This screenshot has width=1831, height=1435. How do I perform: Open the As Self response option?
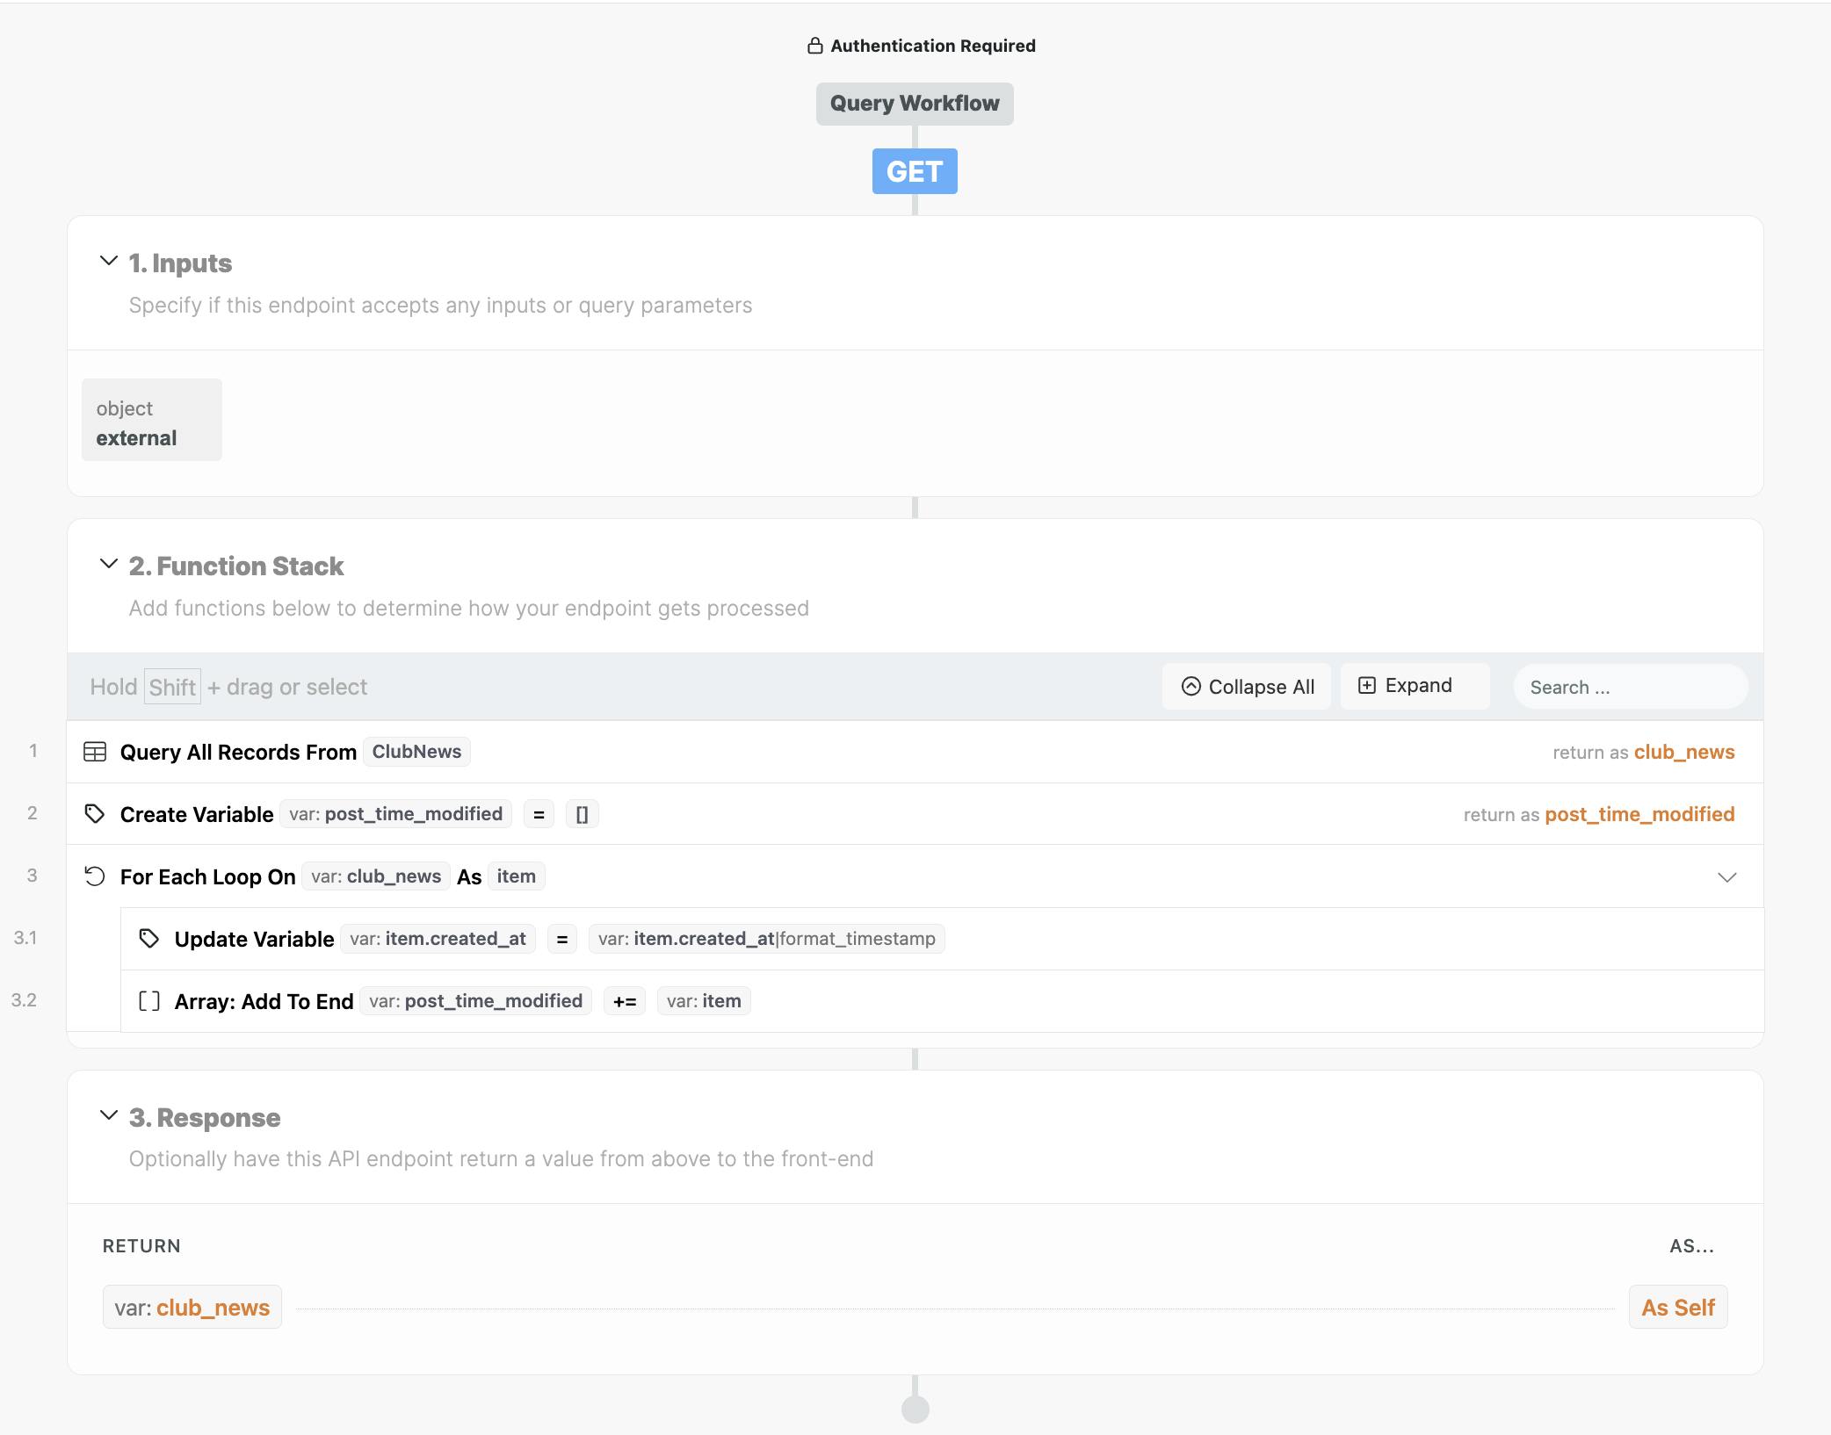tap(1677, 1308)
